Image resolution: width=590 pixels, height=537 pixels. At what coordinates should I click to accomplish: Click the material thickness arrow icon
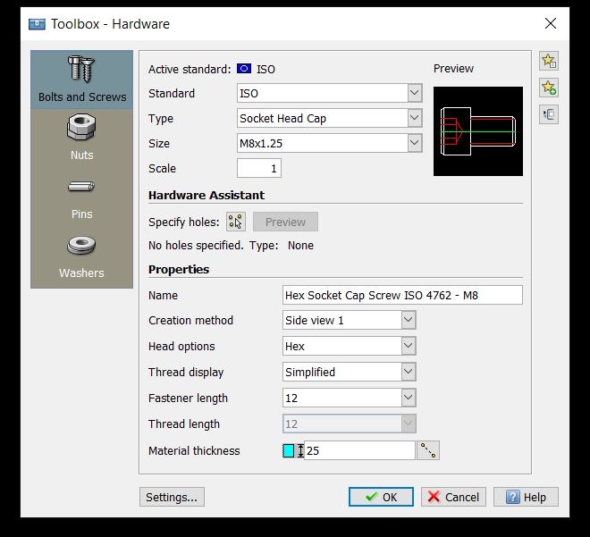(300, 450)
